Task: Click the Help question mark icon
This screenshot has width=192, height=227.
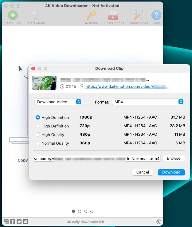Action: click(156, 15)
